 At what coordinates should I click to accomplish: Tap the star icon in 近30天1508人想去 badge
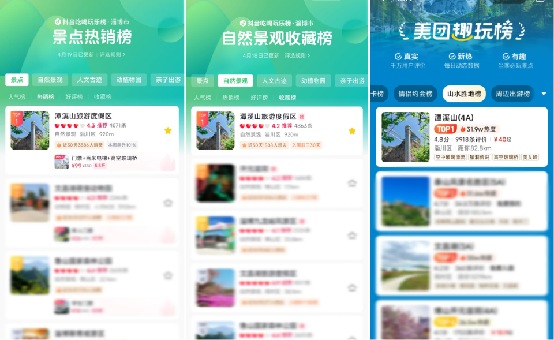pyautogui.click(x=244, y=145)
